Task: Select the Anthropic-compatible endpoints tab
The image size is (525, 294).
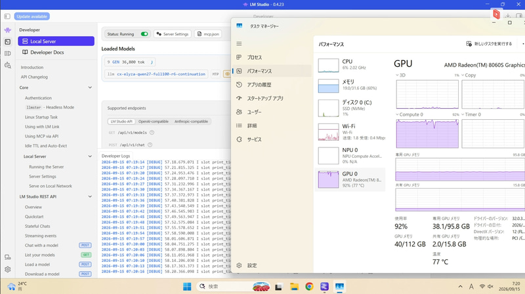Action: (191, 121)
